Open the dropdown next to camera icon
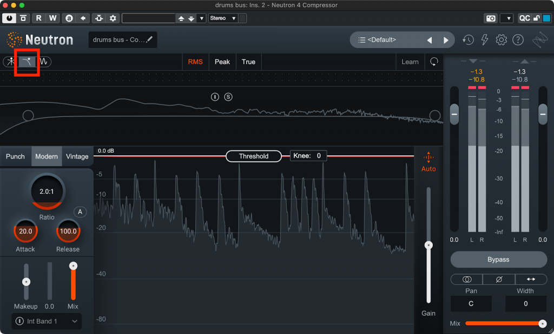The width and height of the screenshot is (554, 334). coord(506,18)
